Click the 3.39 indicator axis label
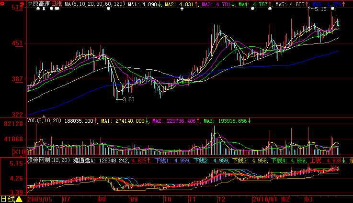Viewport: 353px width, 203px height. 16,192
